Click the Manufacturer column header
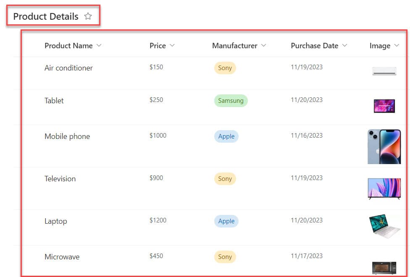Screen dimensions: 410x277 click(235, 46)
